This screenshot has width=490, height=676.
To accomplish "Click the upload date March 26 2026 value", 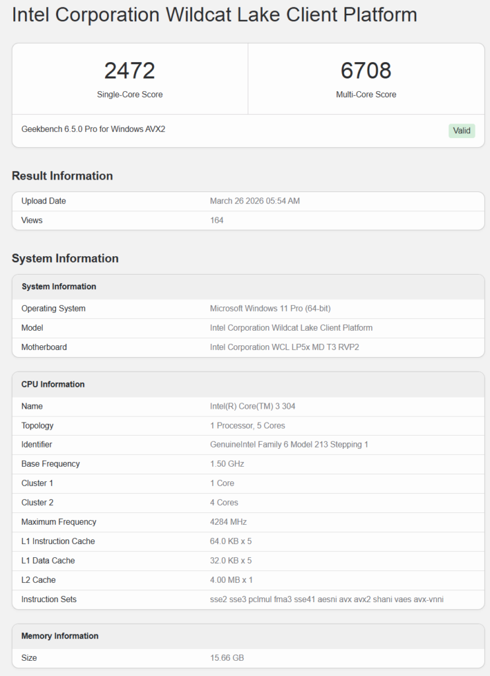I will [x=255, y=201].
